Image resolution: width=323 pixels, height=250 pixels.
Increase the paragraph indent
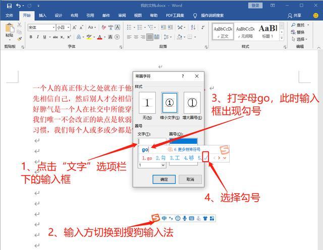tap(170, 27)
